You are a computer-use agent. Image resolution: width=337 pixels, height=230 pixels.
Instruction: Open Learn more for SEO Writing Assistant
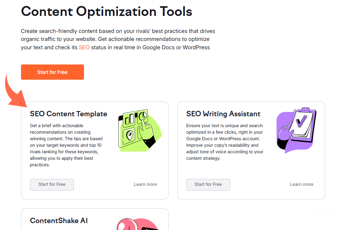point(302,184)
